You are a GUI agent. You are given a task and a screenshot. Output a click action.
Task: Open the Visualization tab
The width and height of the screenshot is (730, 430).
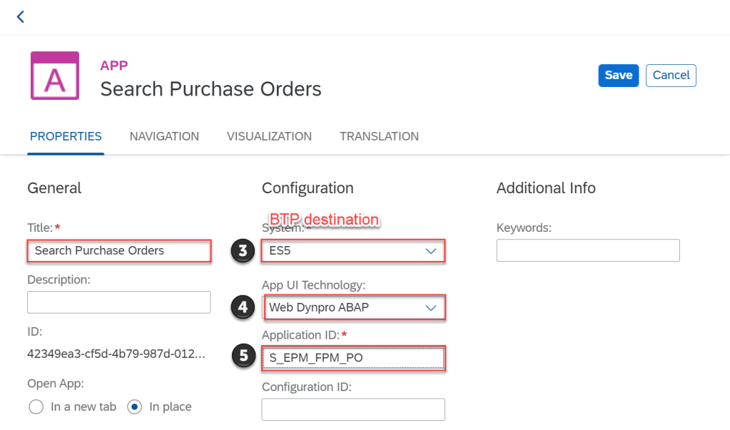(x=269, y=136)
